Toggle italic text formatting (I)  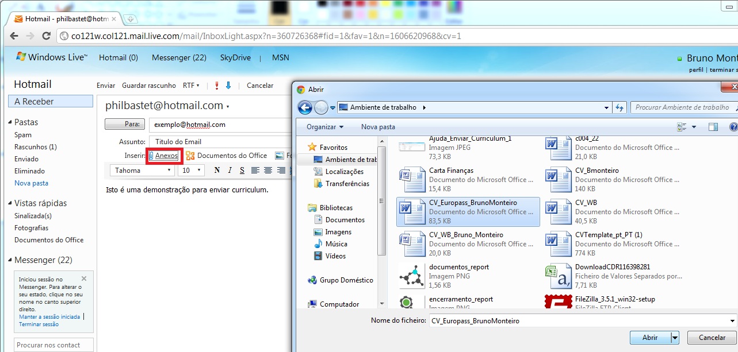230,170
